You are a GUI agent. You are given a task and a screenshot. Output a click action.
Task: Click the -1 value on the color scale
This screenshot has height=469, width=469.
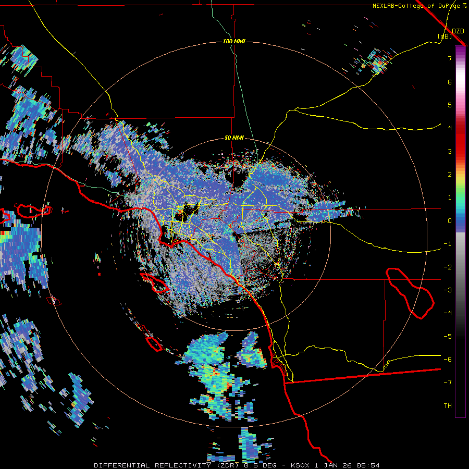pos(448,244)
